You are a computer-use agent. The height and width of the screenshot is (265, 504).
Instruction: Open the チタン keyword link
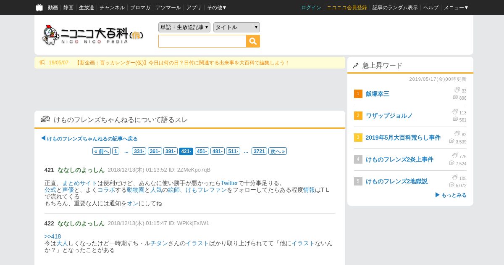pos(159,243)
